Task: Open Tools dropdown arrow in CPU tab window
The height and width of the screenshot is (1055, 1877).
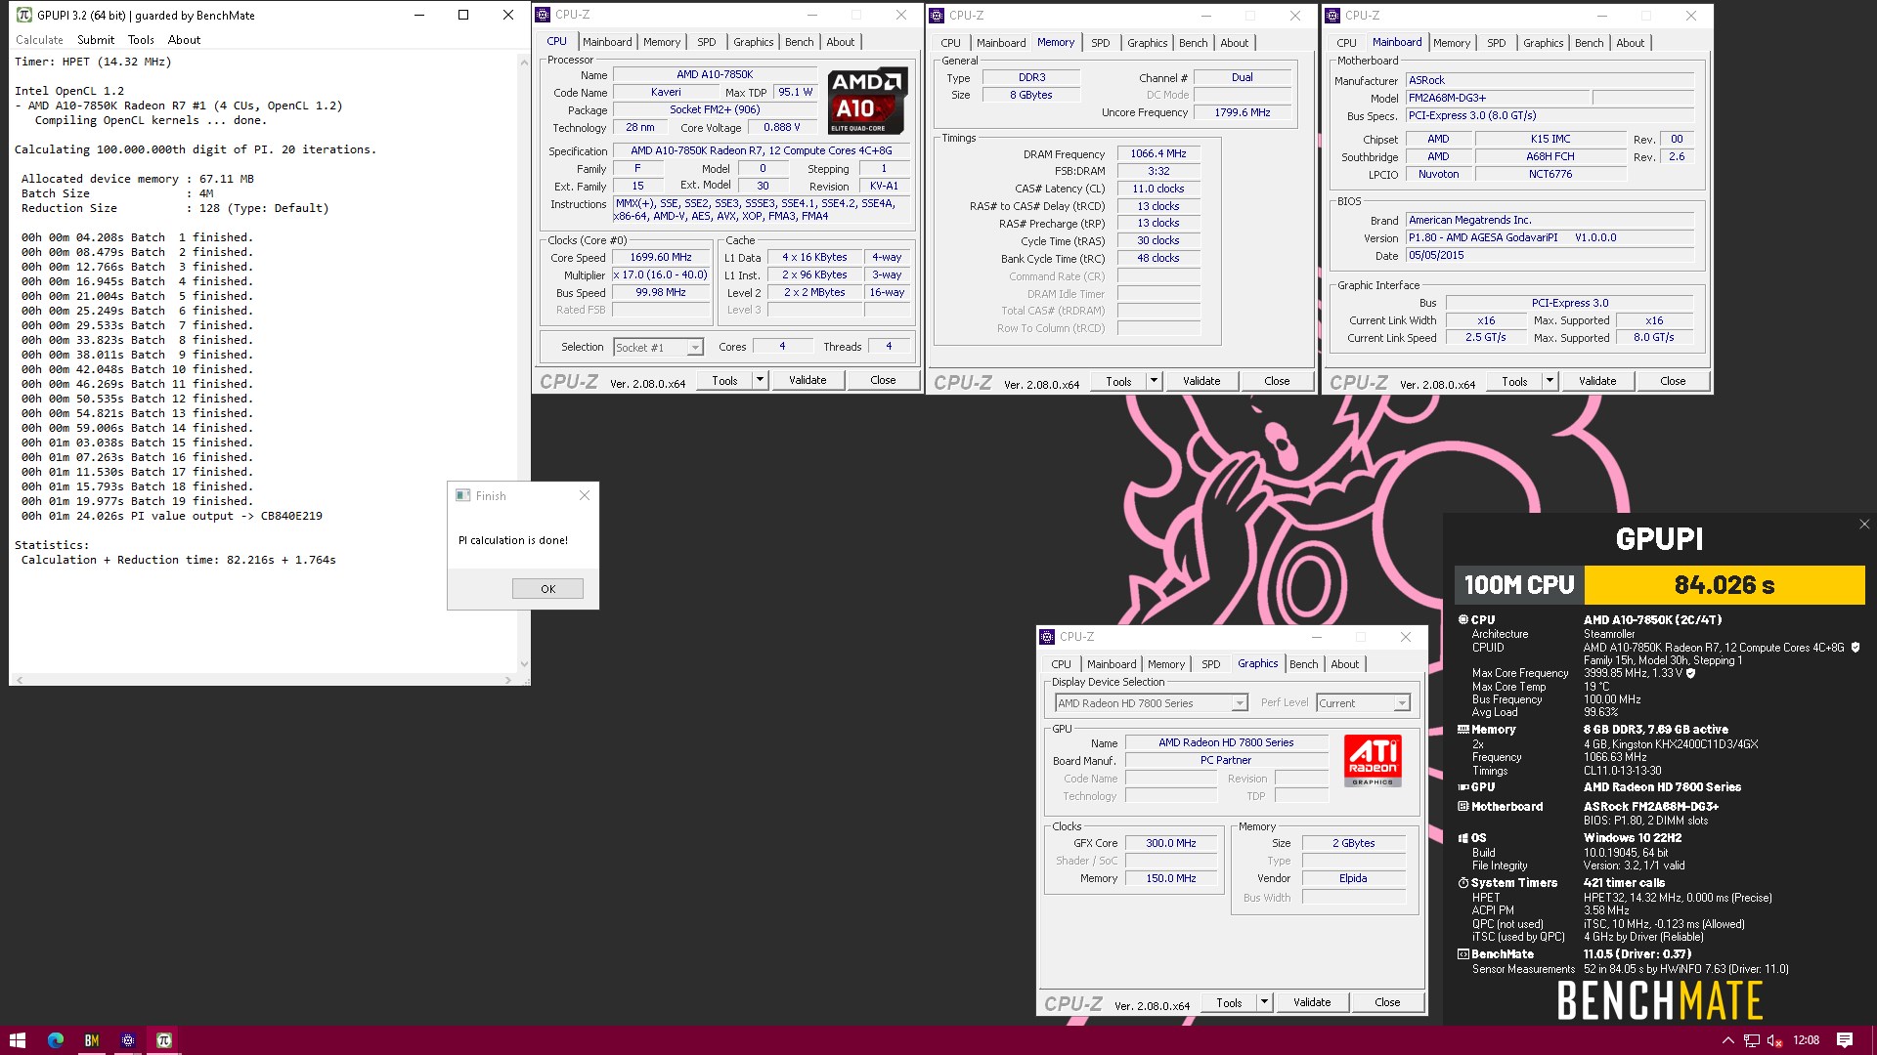Action: point(760,380)
